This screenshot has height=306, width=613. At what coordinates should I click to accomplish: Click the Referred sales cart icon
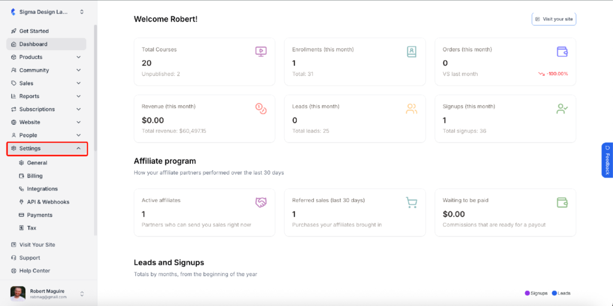coord(411,202)
